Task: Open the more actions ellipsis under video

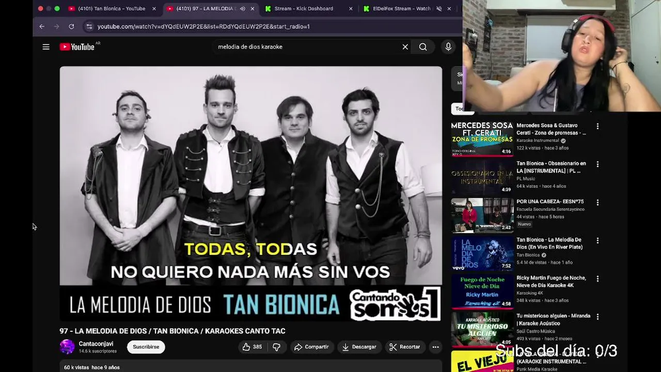Action: coord(436,347)
